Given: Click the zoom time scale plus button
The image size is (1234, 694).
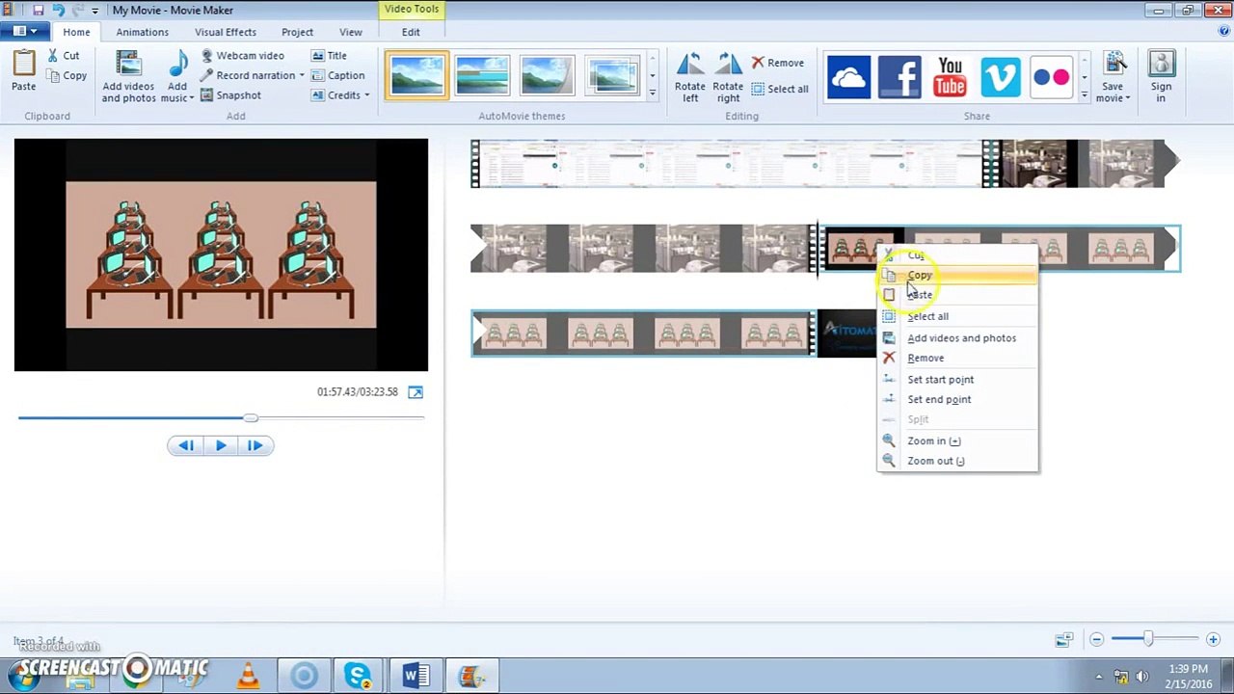Looking at the screenshot, I should pos(1213,639).
